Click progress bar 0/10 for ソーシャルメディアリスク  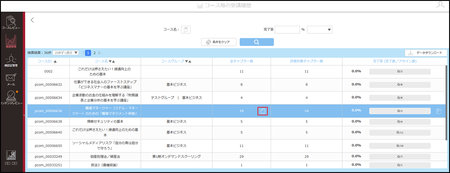tap(400, 146)
